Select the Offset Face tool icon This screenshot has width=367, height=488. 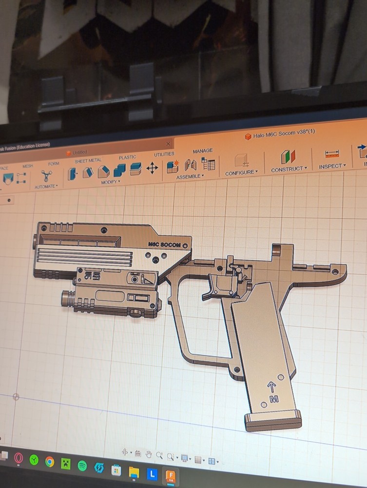tap(135, 169)
